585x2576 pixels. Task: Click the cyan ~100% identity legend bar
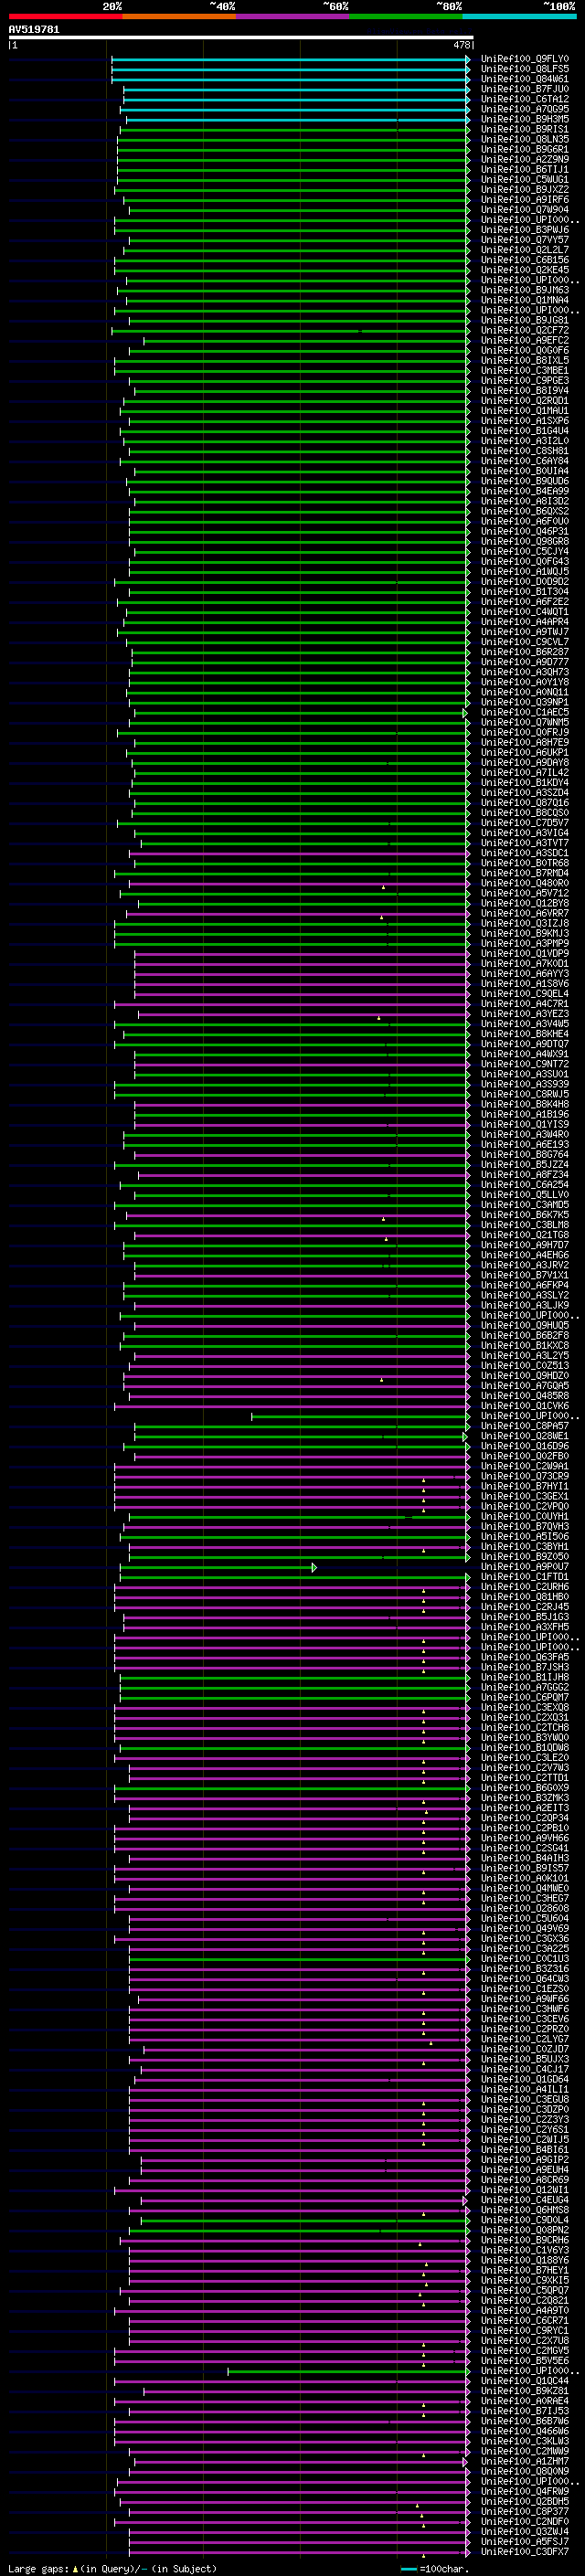pos(520,17)
